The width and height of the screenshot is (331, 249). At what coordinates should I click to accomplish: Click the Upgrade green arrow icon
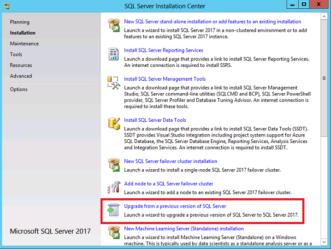coord(113,210)
